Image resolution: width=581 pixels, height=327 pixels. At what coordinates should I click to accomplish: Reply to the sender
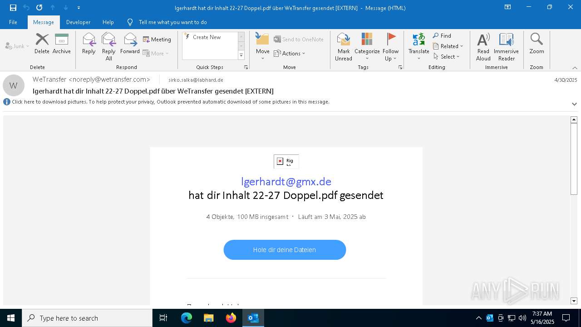[x=89, y=44]
